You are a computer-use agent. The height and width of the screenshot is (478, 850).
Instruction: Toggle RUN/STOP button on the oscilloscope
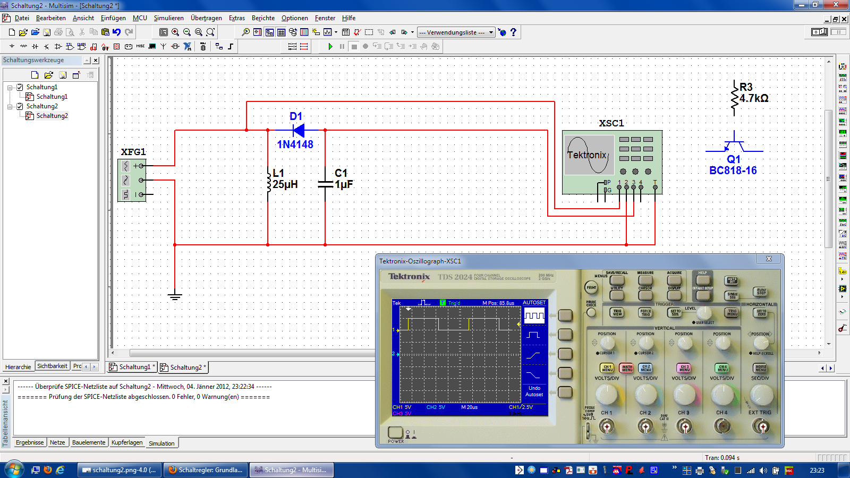click(761, 292)
